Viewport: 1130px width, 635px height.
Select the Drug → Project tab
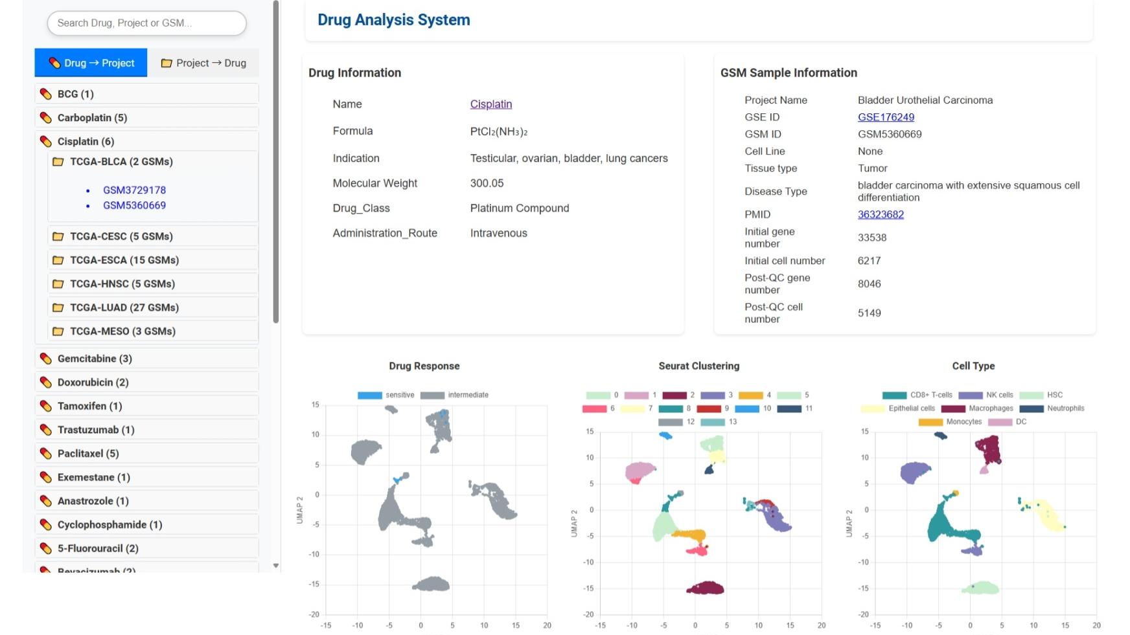(91, 63)
